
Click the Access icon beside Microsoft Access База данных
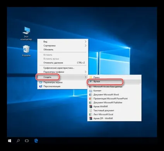91,87
